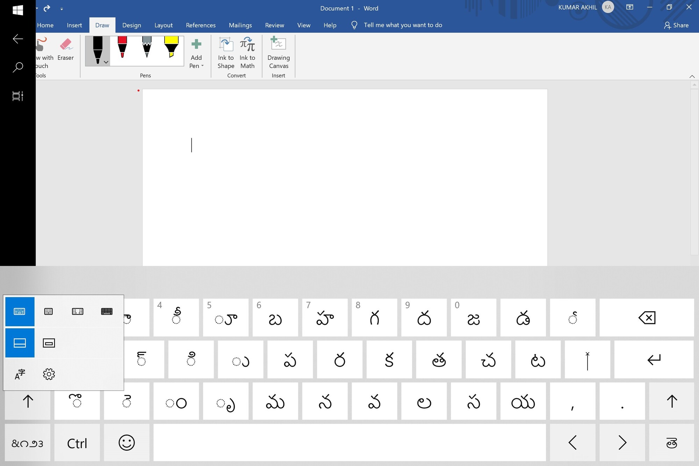Tap the comma key
This screenshot has height=466, width=699.
click(572, 401)
